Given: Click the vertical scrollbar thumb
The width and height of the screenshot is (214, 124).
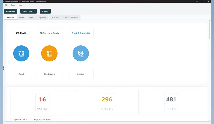Looking at the screenshot, I should pyautogui.click(x=210, y=30).
